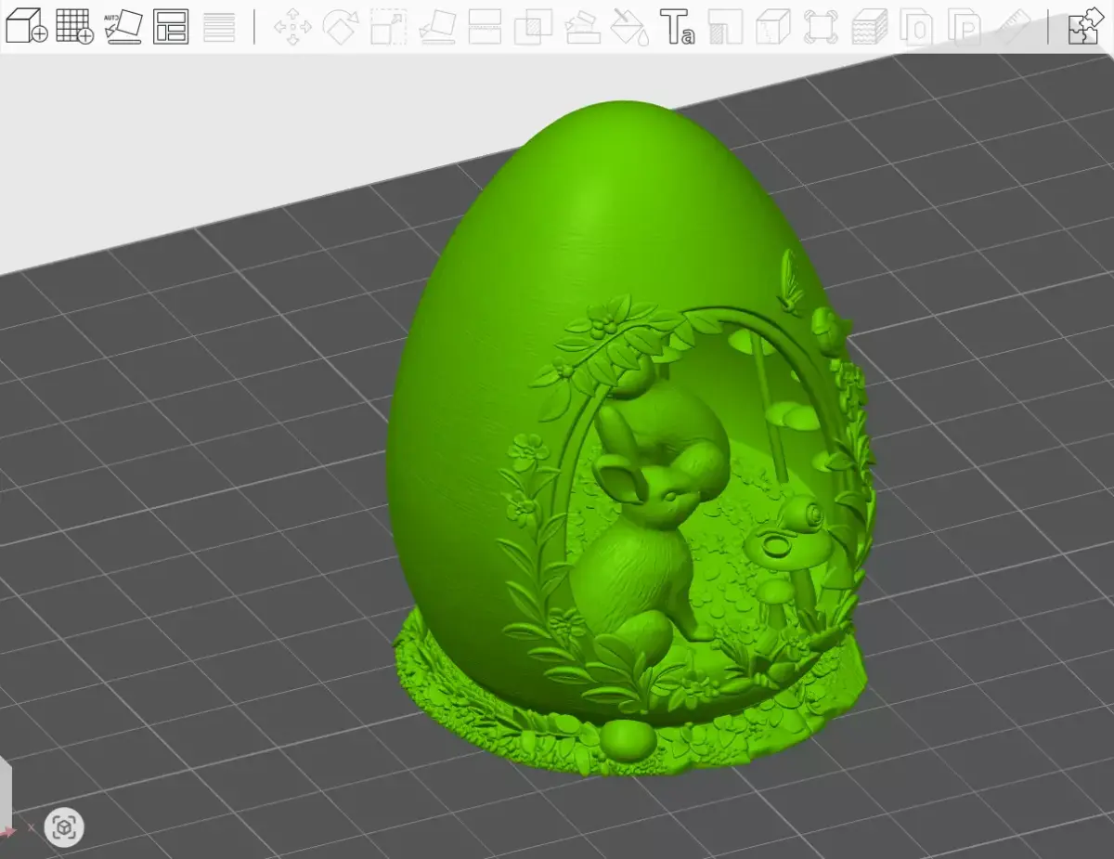Select the Move tool with four arrows
The image size is (1114, 859).
pos(292,27)
